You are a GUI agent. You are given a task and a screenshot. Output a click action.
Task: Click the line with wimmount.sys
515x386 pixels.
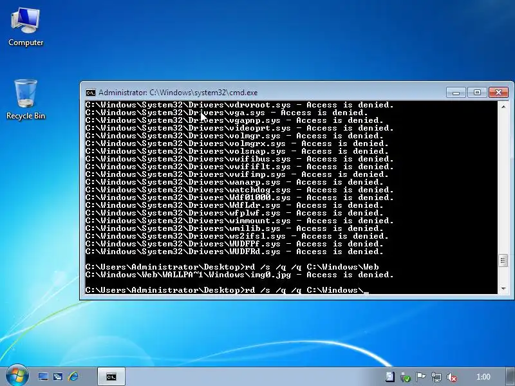pos(239,221)
